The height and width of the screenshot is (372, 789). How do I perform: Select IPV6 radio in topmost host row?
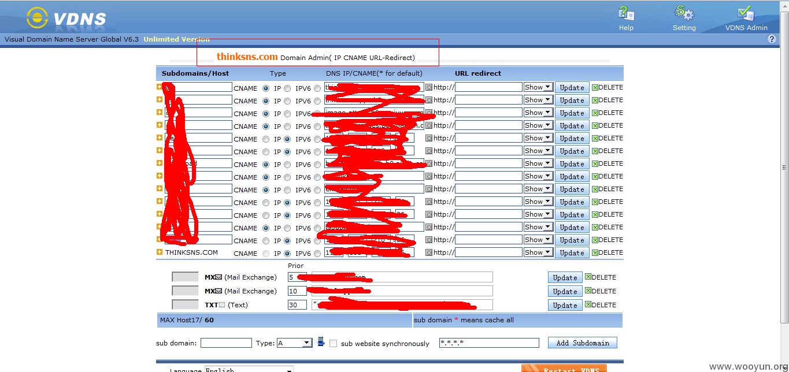317,88
